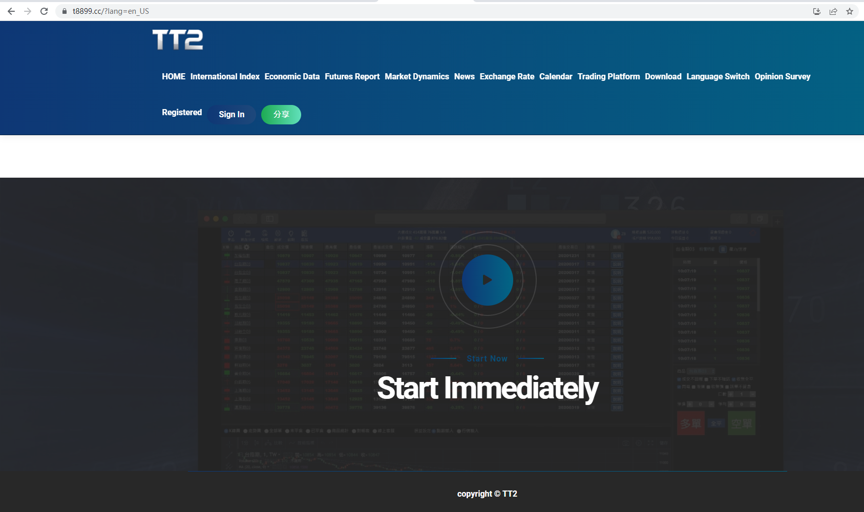
Task: Click the Start Now link
Action: click(487, 358)
